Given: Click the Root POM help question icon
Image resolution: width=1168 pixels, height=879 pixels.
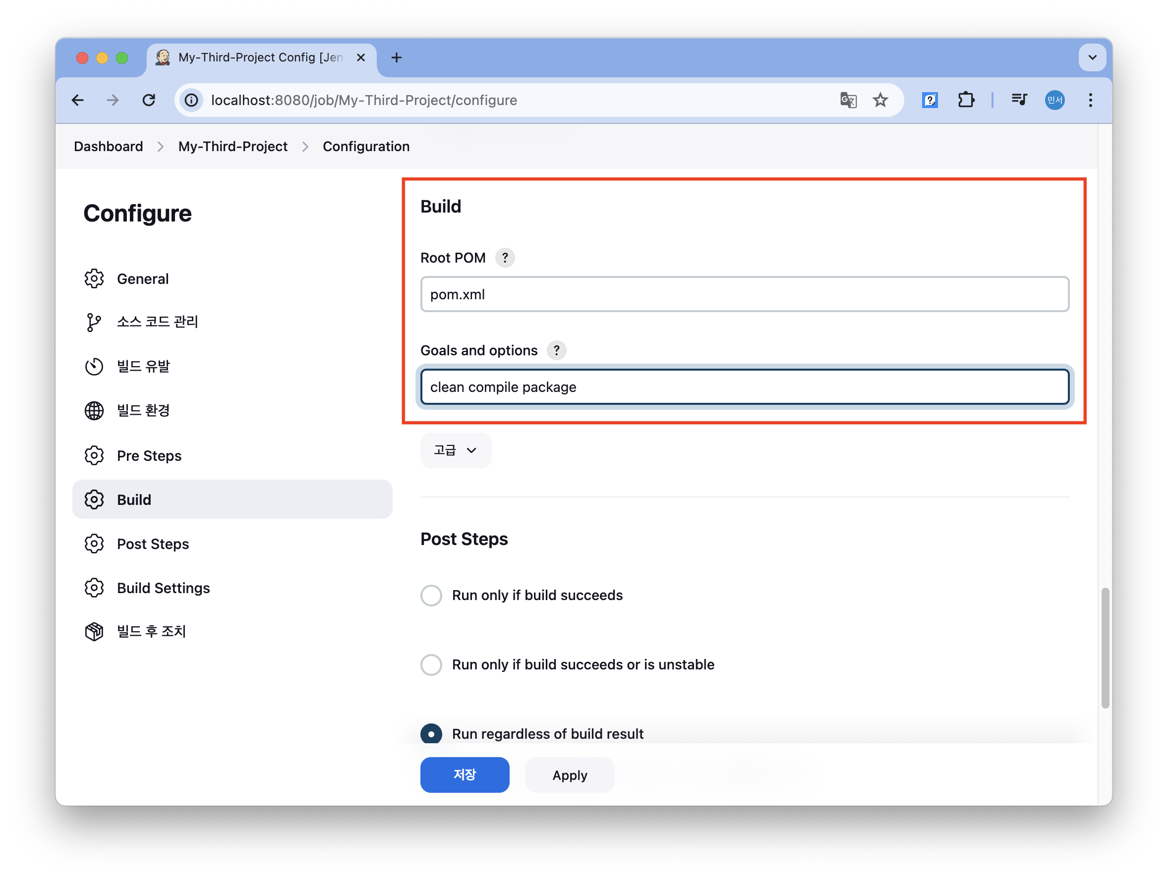Looking at the screenshot, I should pos(505,258).
